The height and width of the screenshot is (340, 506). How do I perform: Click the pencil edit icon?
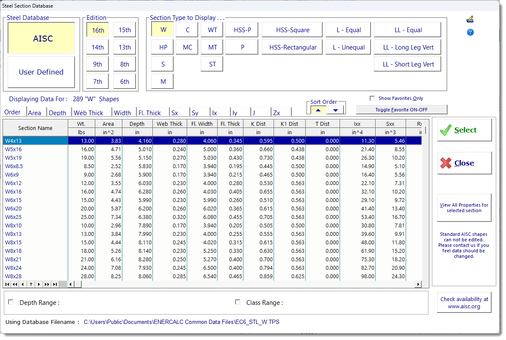[x=470, y=19]
